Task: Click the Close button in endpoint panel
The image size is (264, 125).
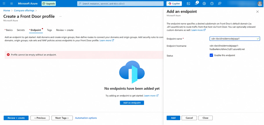Action: tap(206, 118)
